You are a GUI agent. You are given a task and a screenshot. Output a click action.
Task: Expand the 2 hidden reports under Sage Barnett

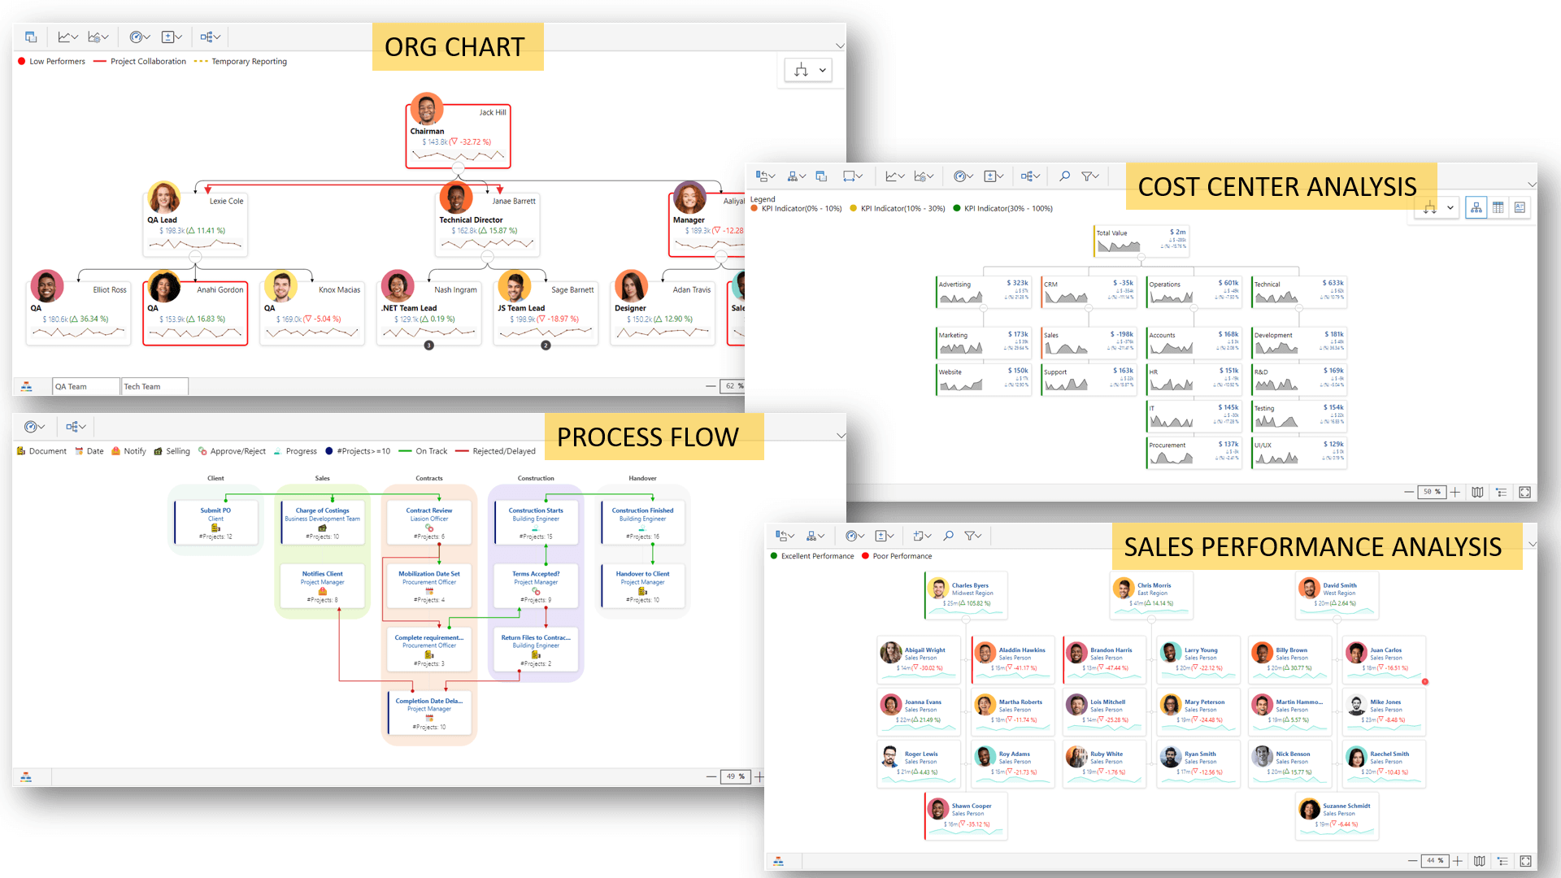[546, 346]
